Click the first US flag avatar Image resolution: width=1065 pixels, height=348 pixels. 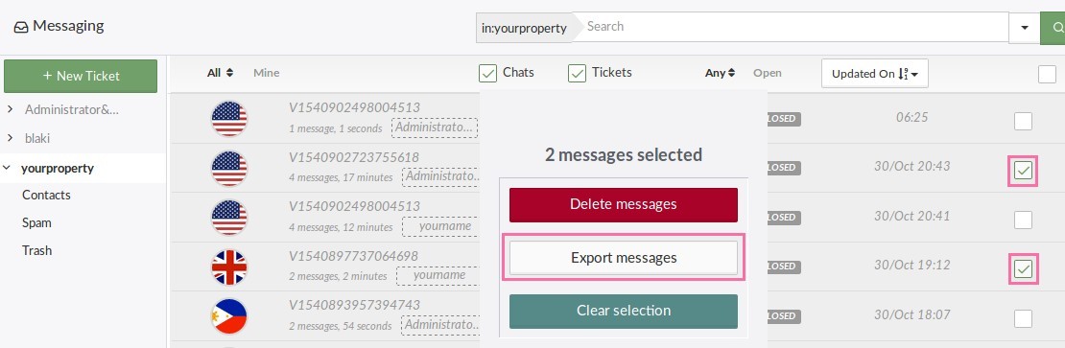pyautogui.click(x=229, y=119)
